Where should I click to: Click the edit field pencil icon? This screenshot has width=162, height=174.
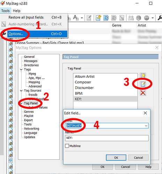[143, 84]
